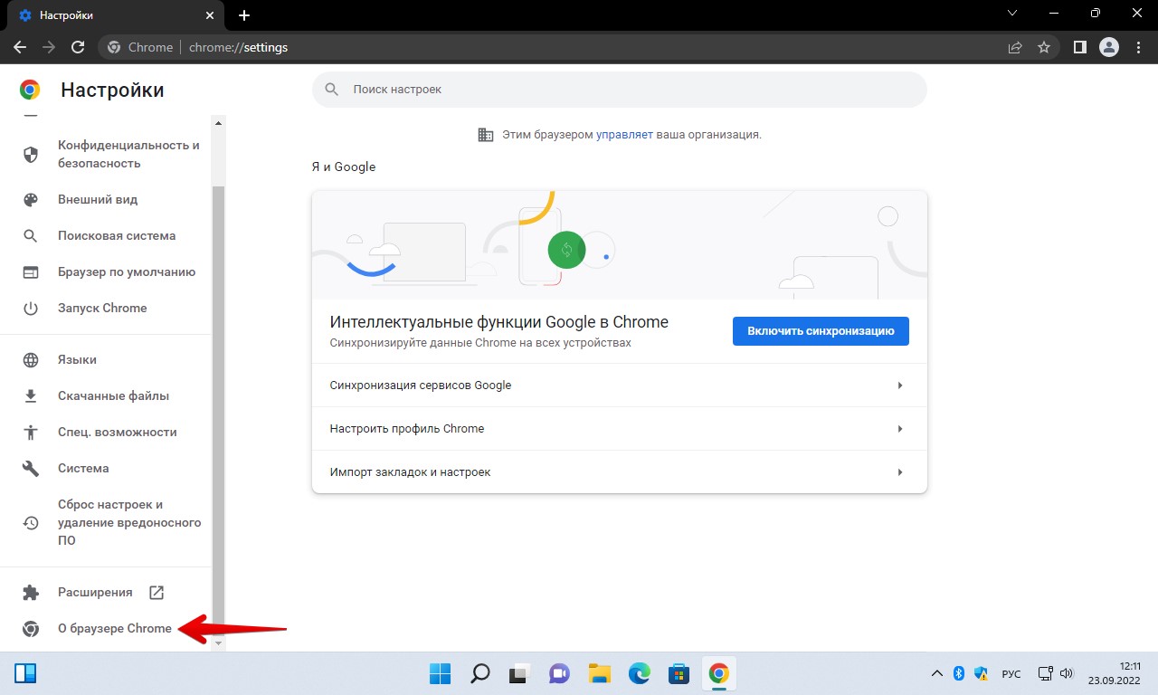Screen dimensions: 1158x695
Task: Open the Widgets button on taskbar
Action: click(25, 673)
